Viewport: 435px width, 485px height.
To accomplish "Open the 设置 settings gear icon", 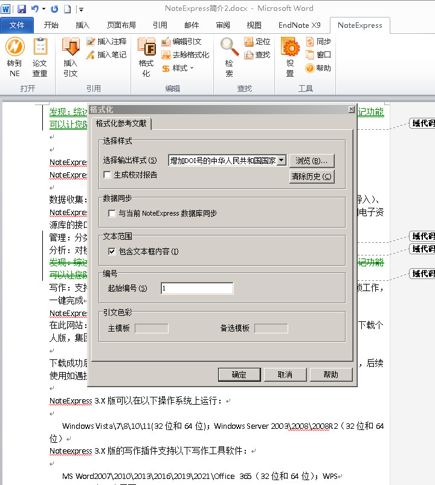I will tap(290, 57).
